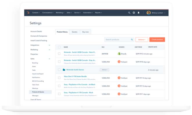
Task: Click HubSpot source icon in PlayStation 4 1TB row
Action: pyautogui.click(x=119, y=94)
